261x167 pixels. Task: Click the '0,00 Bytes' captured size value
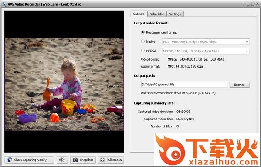[185, 119]
